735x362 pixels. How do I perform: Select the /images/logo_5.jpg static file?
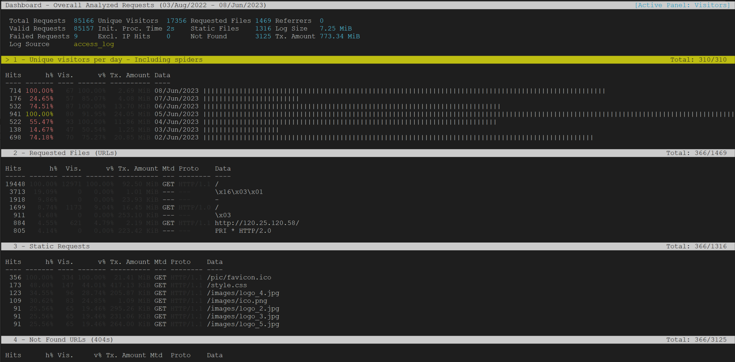[x=243, y=325]
